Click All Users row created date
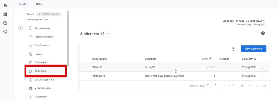The width and height of the screenshot is (279, 101). (249, 67)
